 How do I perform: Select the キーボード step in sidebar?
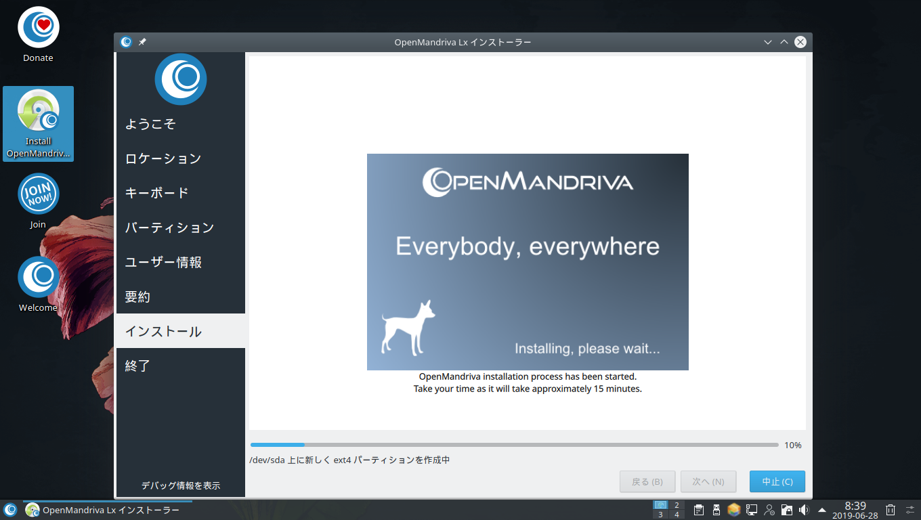tap(181, 193)
